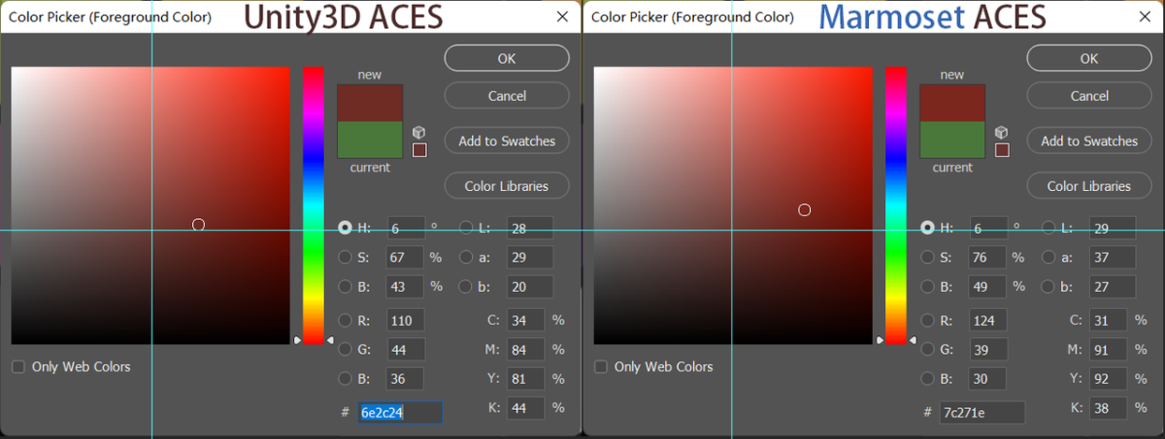Click the H field in Unity3D ACES picker
The image size is (1165, 439).
(x=406, y=228)
